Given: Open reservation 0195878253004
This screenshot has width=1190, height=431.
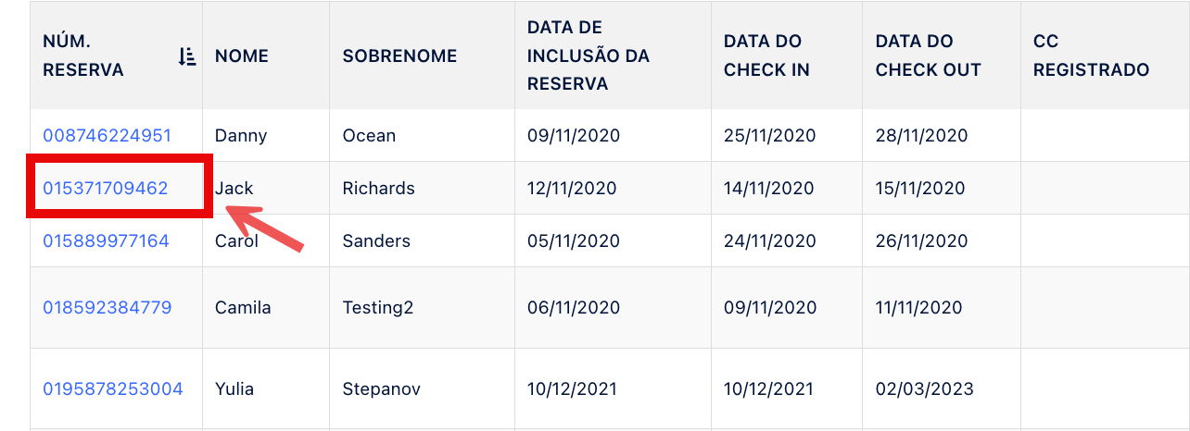Looking at the screenshot, I should click(113, 388).
